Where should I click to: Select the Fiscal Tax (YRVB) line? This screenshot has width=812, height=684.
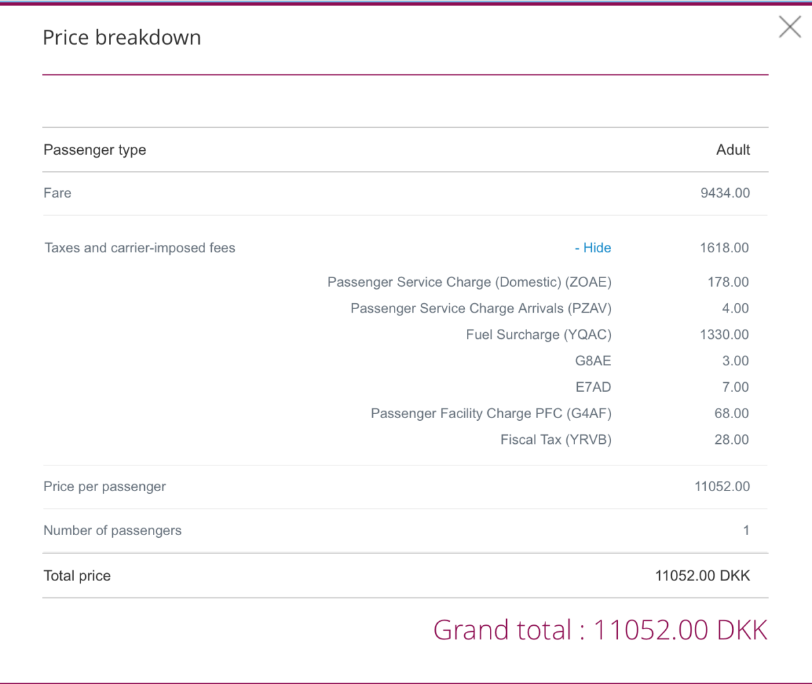coord(556,440)
